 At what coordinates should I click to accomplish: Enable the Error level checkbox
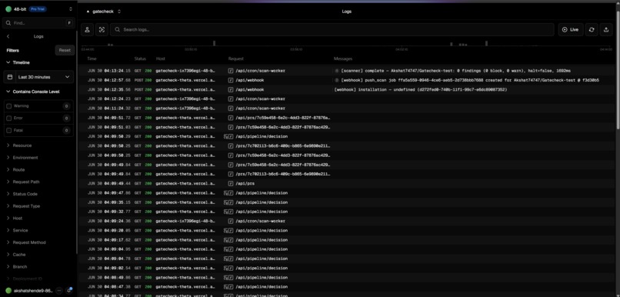coord(9,118)
